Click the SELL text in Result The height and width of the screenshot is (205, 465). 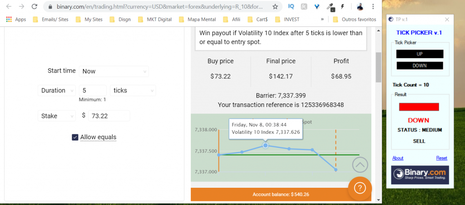click(x=419, y=142)
